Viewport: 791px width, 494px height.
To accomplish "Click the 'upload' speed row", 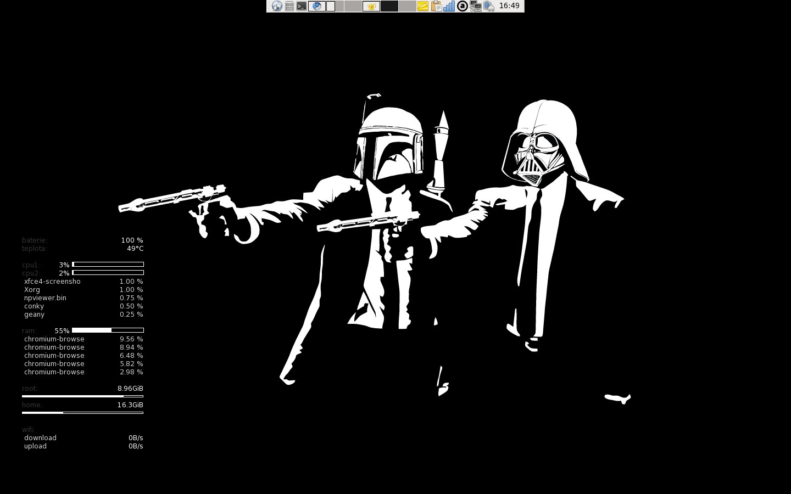I will pos(83,446).
